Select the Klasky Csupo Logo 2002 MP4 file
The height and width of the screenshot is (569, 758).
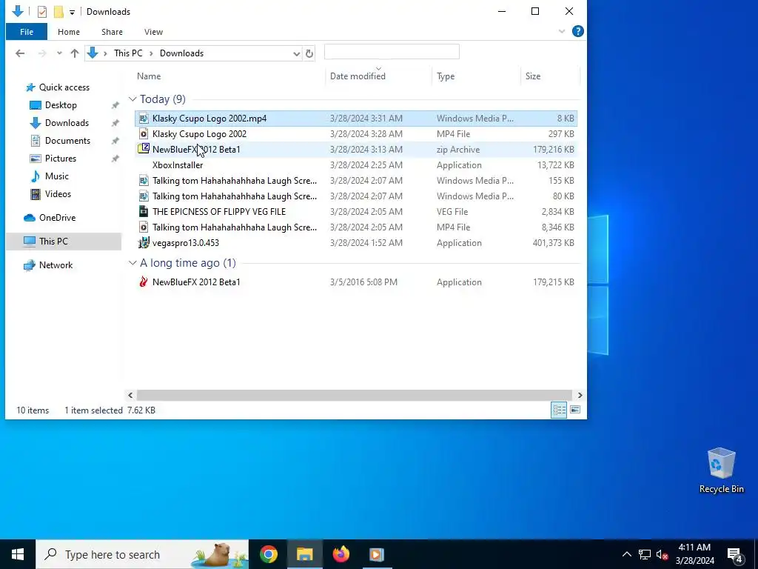pyautogui.click(x=356, y=134)
